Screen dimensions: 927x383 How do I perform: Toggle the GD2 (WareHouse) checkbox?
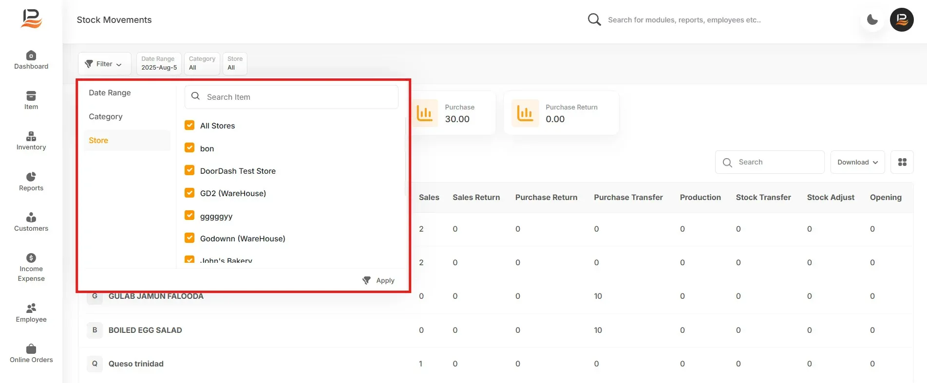[189, 193]
